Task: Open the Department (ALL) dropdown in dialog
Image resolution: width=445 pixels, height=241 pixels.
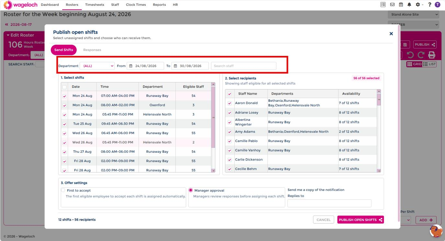Action: click(x=97, y=66)
